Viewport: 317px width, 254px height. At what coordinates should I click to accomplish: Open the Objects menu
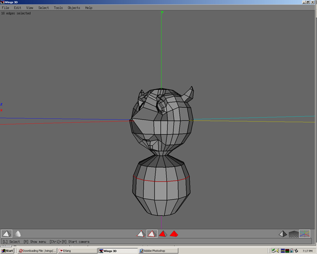[74, 8]
